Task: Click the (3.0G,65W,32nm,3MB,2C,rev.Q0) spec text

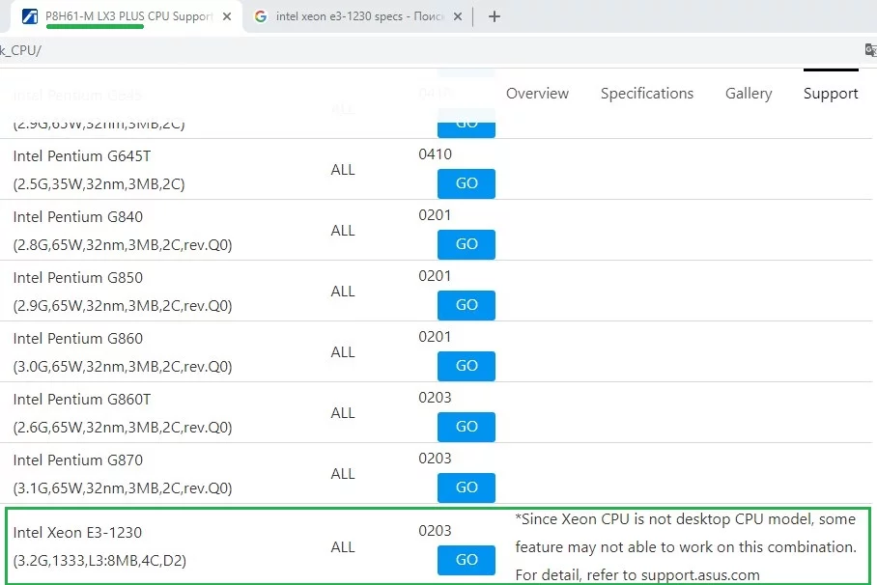Action: pyautogui.click(x=123, y=367)
